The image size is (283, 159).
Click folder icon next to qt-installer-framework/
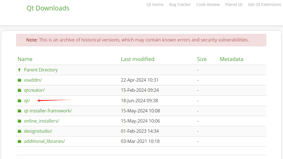tap(19, 111)
